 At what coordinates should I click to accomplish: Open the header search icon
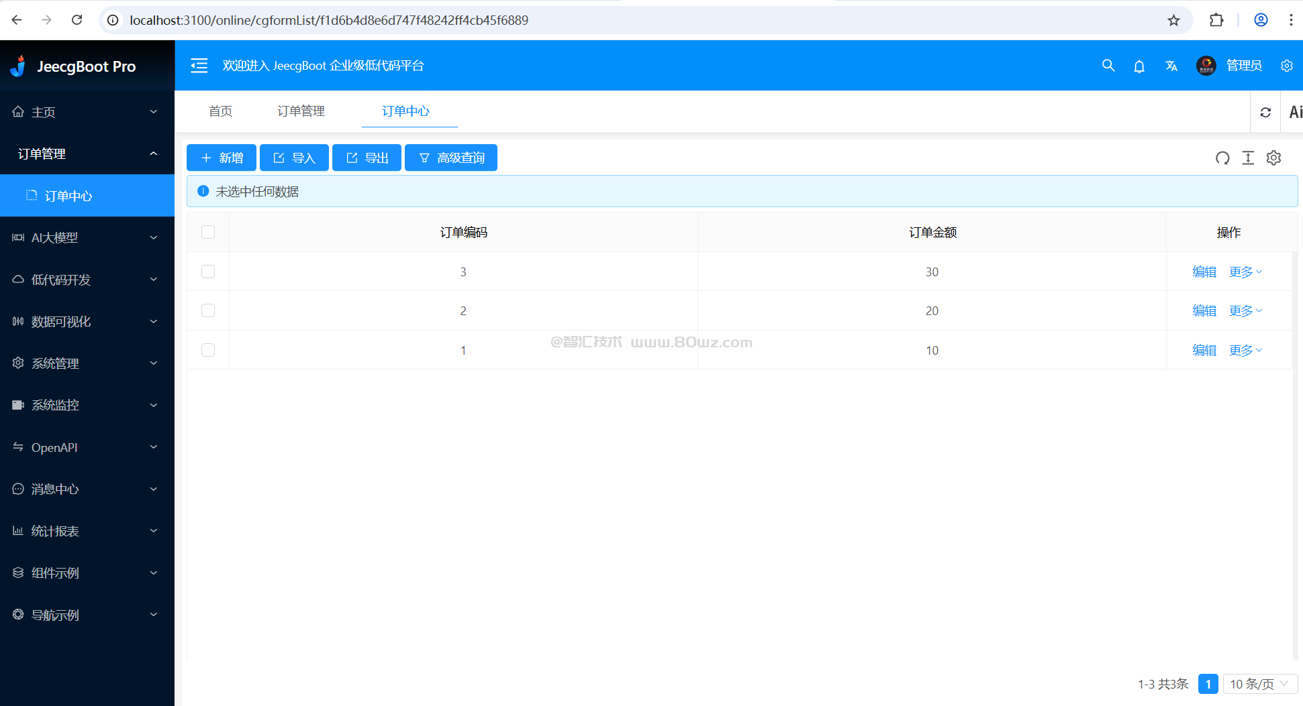pyautogui.click(x=1108, y=66)
